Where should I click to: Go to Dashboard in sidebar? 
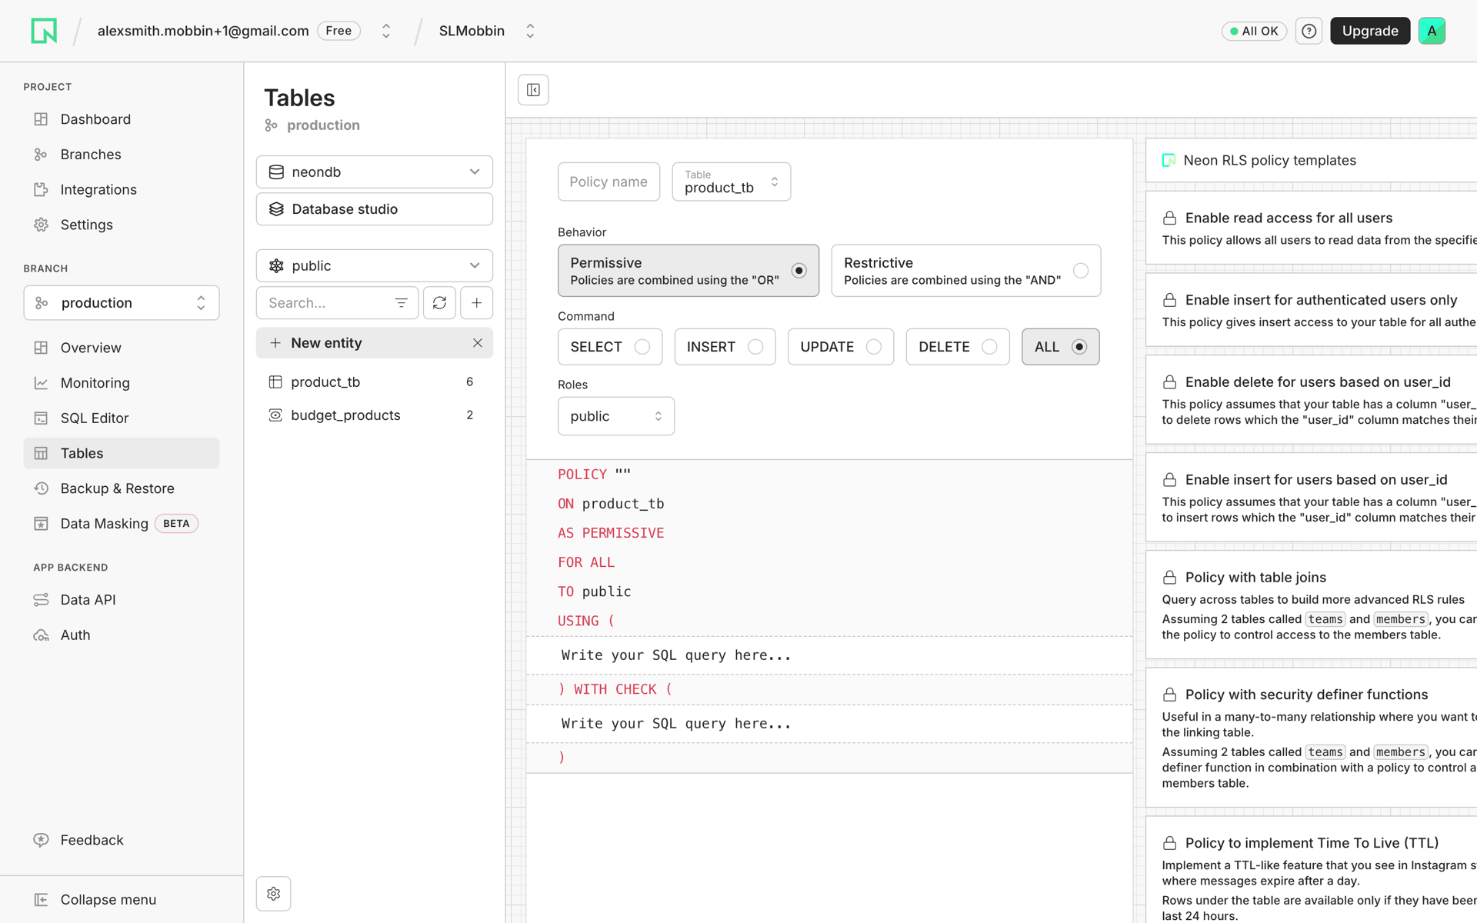(x=122, y=119)
